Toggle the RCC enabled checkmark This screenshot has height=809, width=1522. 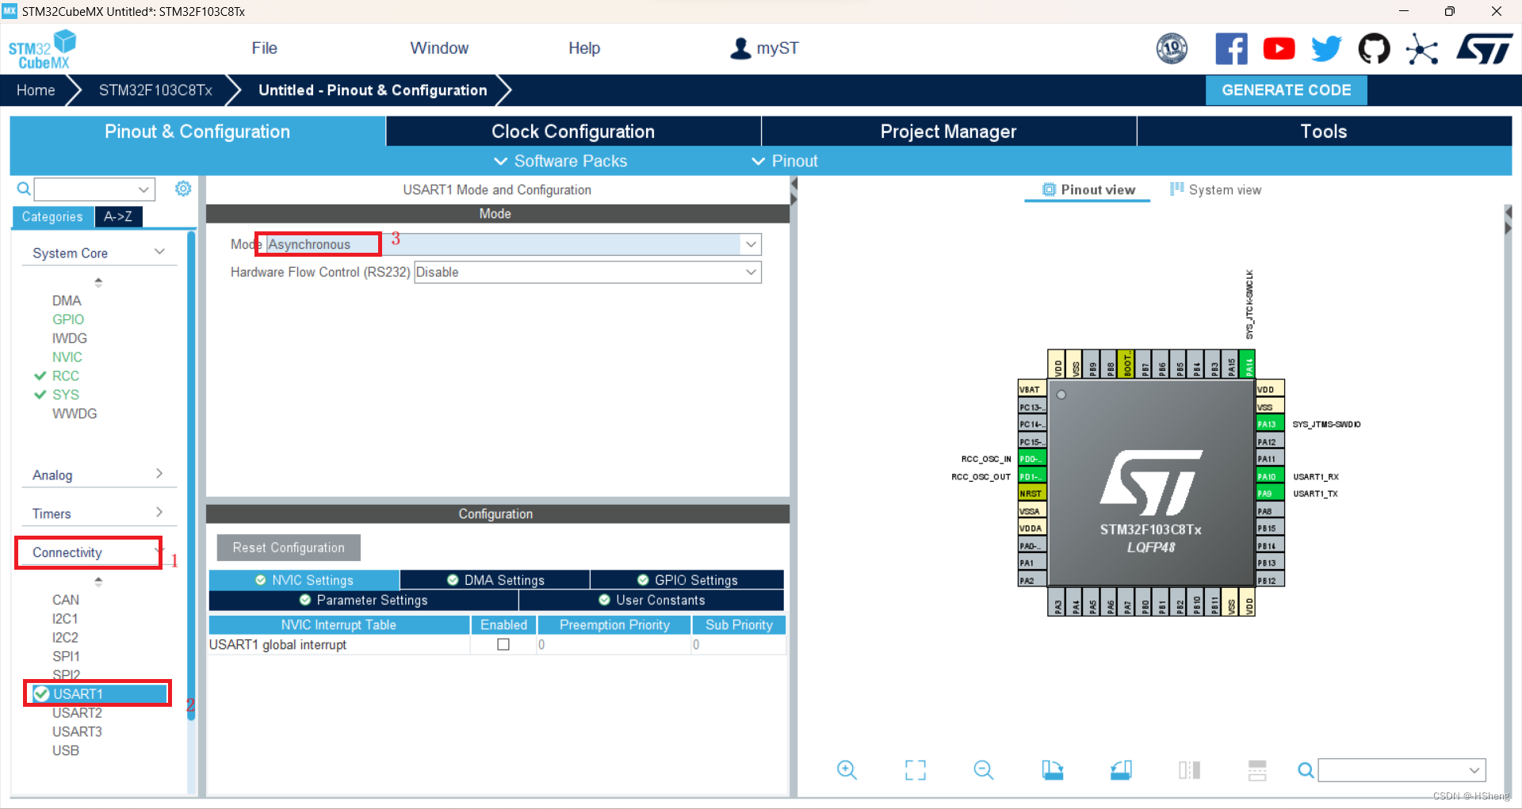40,376
